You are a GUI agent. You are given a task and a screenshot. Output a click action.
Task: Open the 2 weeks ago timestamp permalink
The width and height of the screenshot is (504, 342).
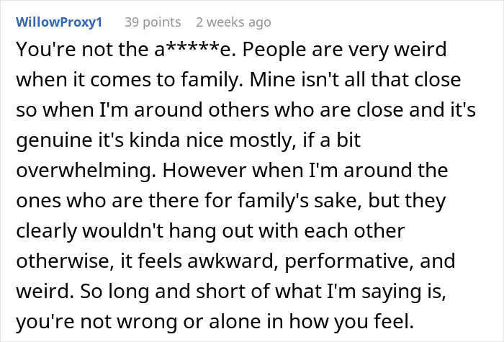[233, 22]
